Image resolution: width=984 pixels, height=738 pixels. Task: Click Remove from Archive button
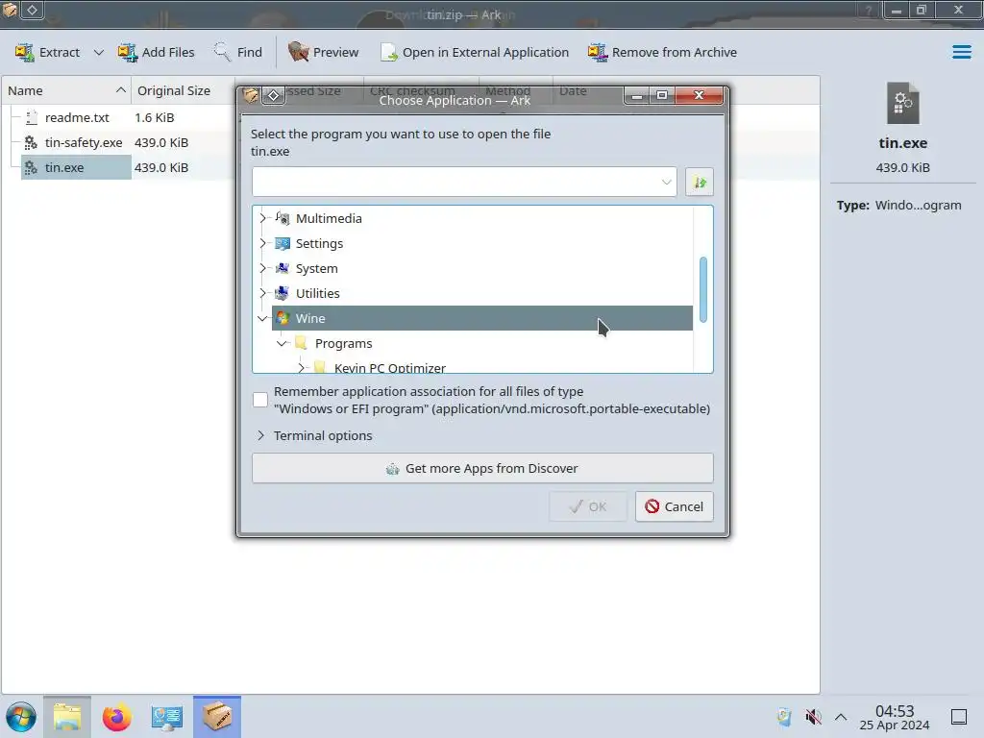662,52
